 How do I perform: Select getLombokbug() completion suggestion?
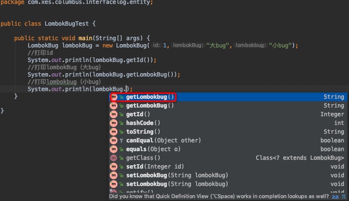(228, 97)
